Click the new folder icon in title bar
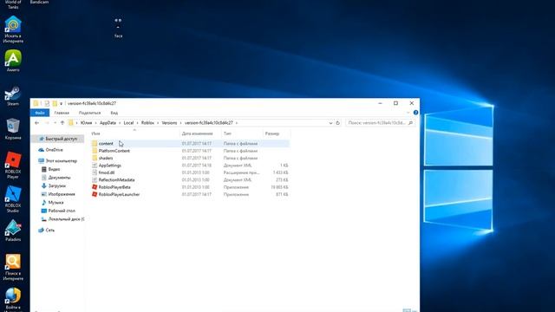Screen dimensions: 555x312 (x=55, y=103)
